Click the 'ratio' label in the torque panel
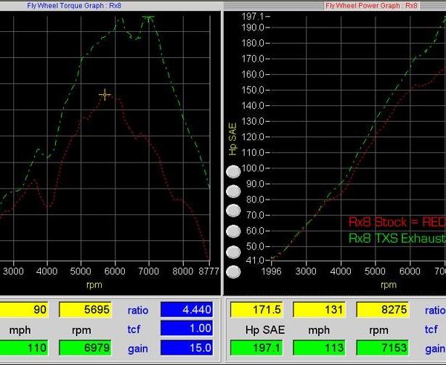Viewport: 446px width, 365px height. pos(138,310)
